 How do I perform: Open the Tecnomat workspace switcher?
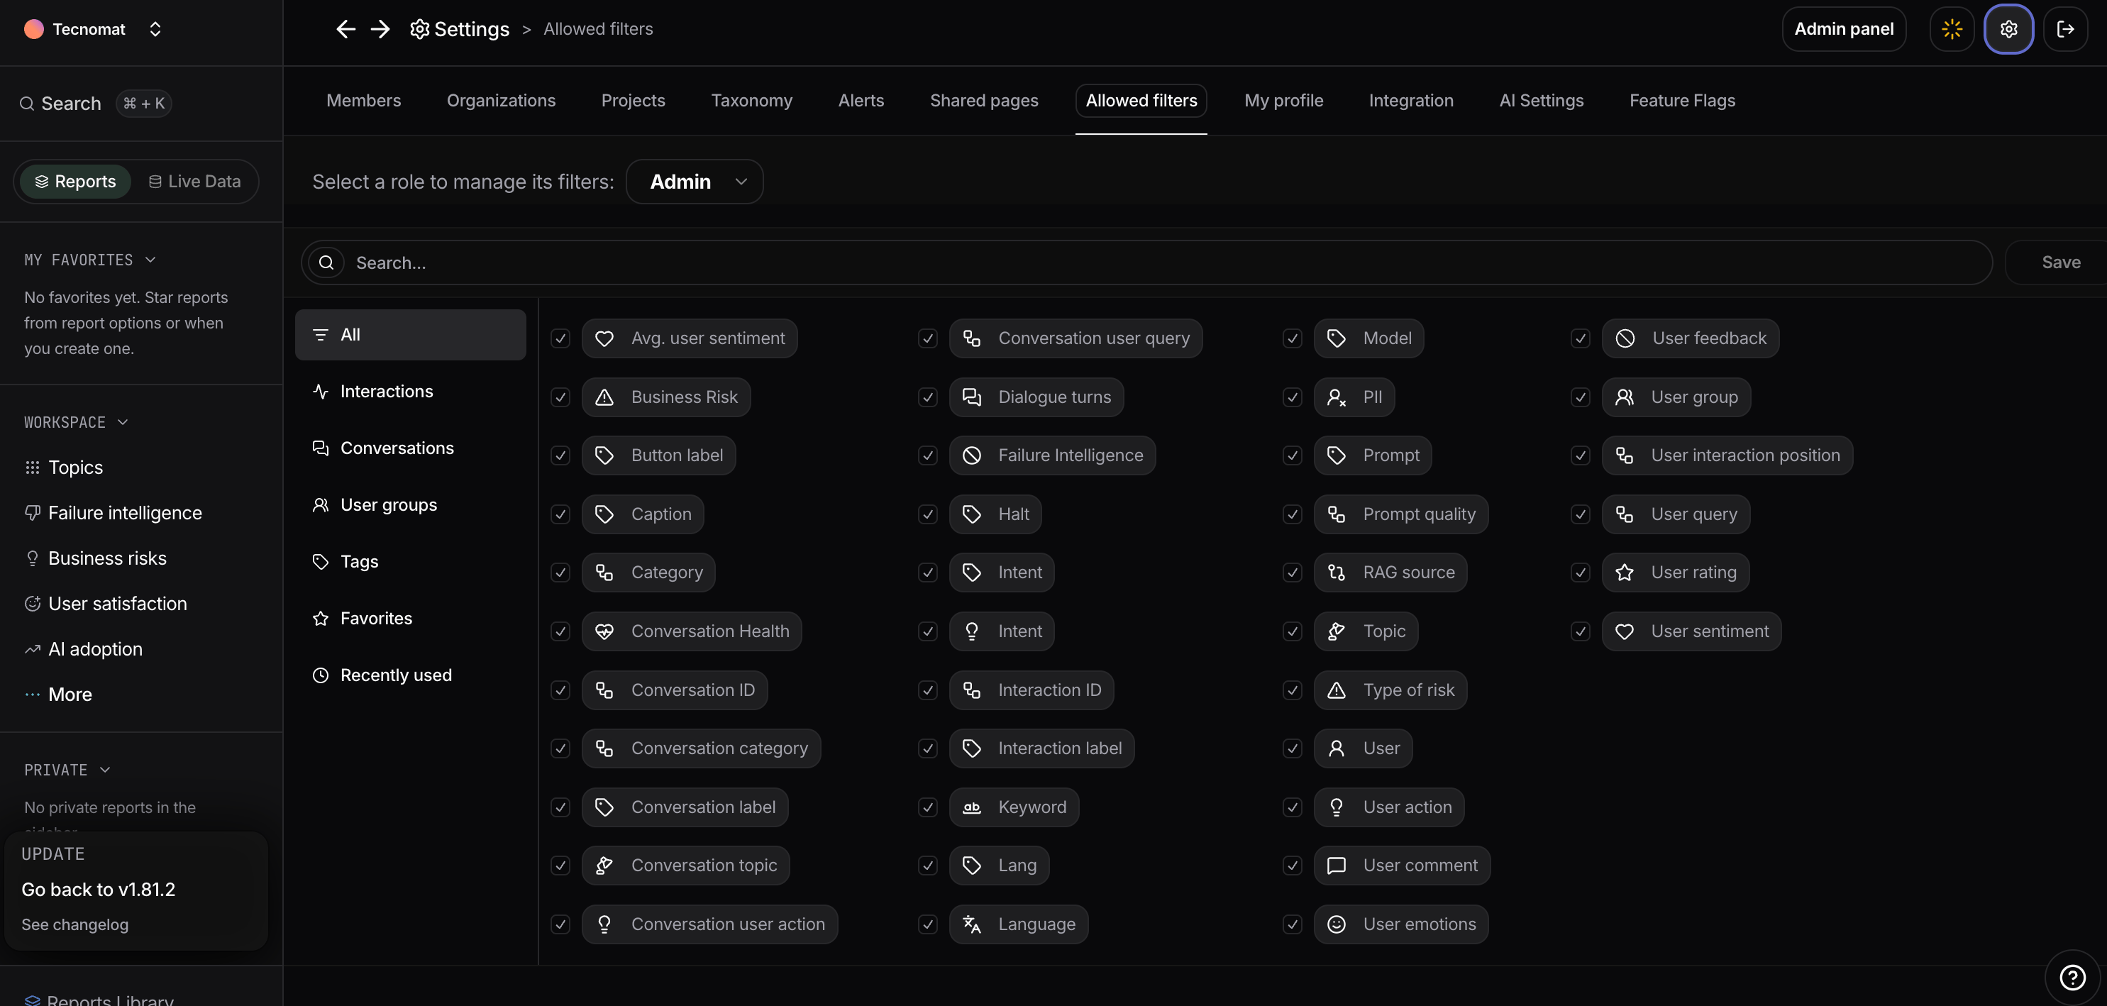[155, 30]
